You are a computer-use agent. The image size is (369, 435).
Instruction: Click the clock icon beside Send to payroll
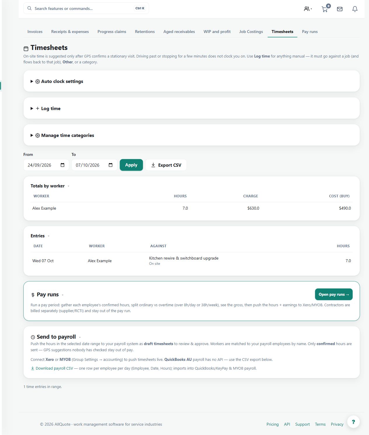pos(33,337)
